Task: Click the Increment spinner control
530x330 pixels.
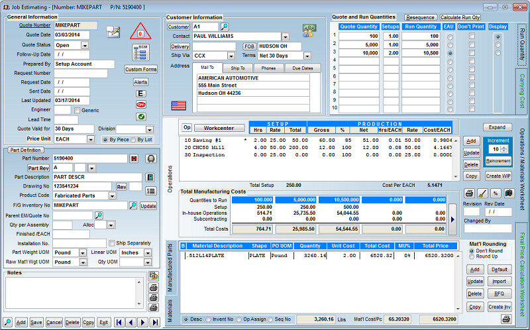Action: pos(505,150)
